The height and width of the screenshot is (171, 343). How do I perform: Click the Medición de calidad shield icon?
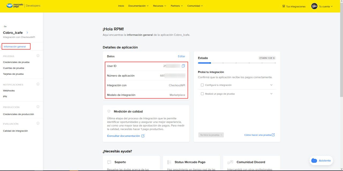109,111
